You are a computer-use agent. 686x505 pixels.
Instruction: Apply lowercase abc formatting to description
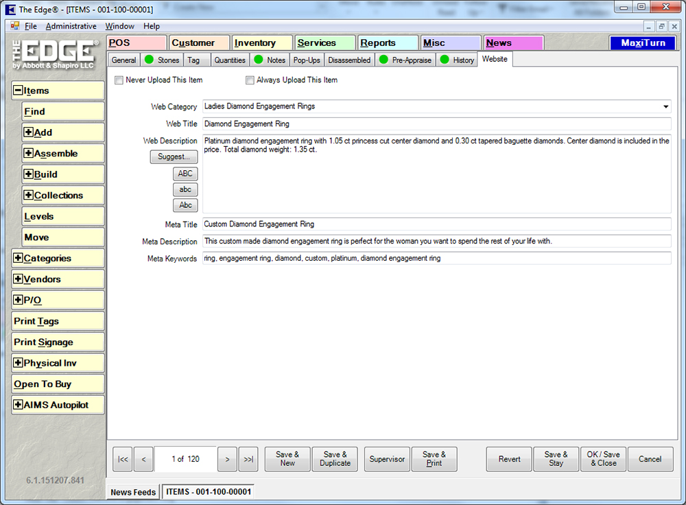[x=185, y=189]
